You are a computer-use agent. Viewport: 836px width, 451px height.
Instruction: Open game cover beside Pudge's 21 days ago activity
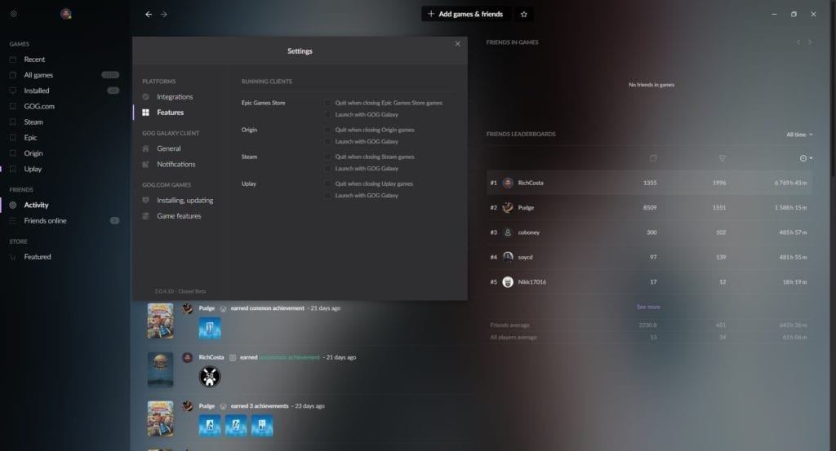[x=161, y=321]
